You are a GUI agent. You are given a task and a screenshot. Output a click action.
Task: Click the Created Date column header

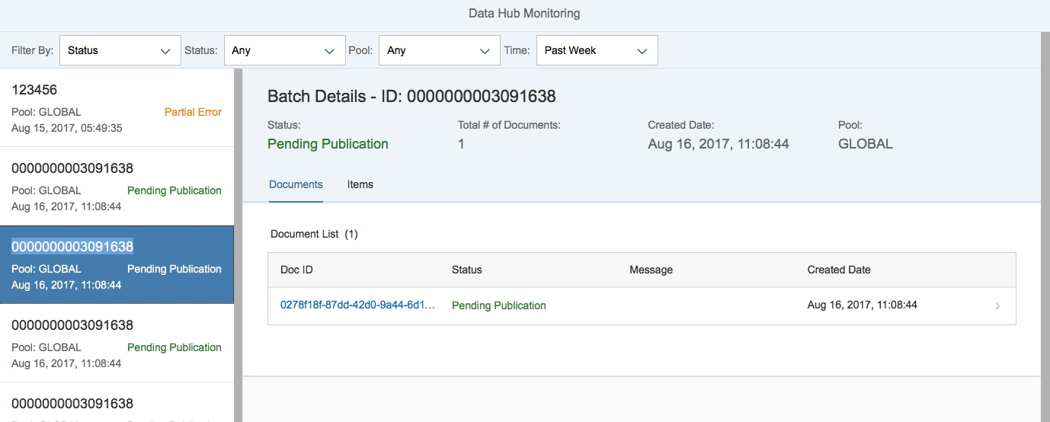coord(839,270)
